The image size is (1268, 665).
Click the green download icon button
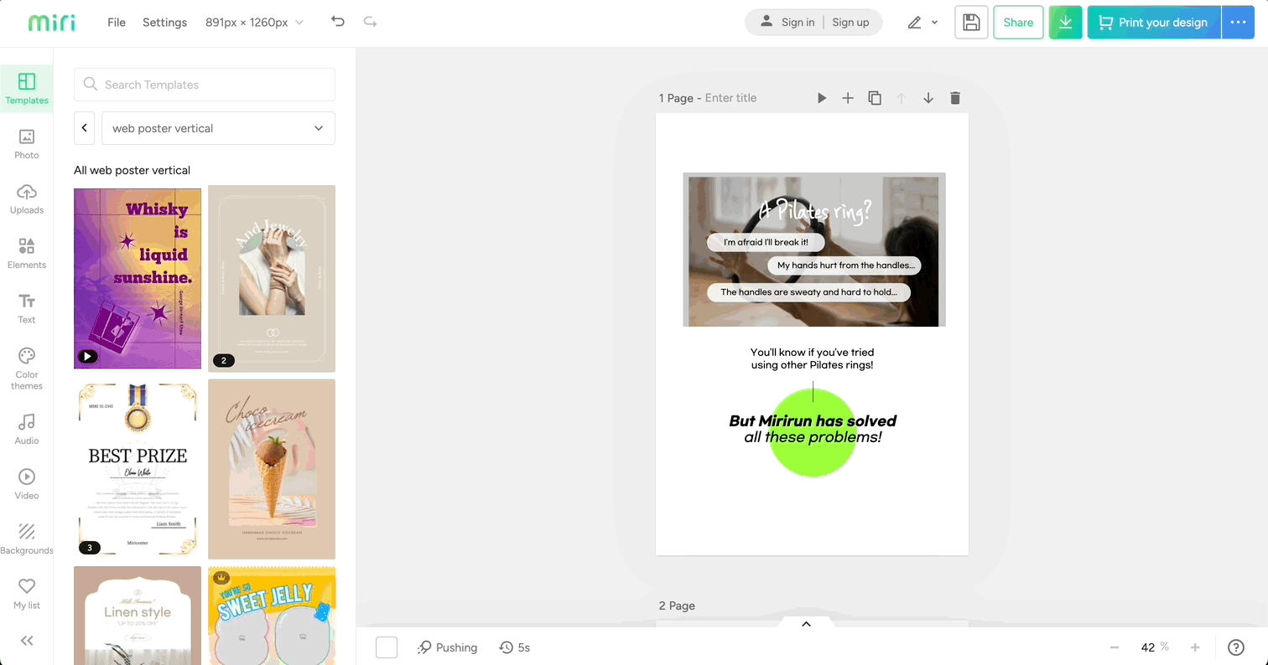tap(1065, 23)
